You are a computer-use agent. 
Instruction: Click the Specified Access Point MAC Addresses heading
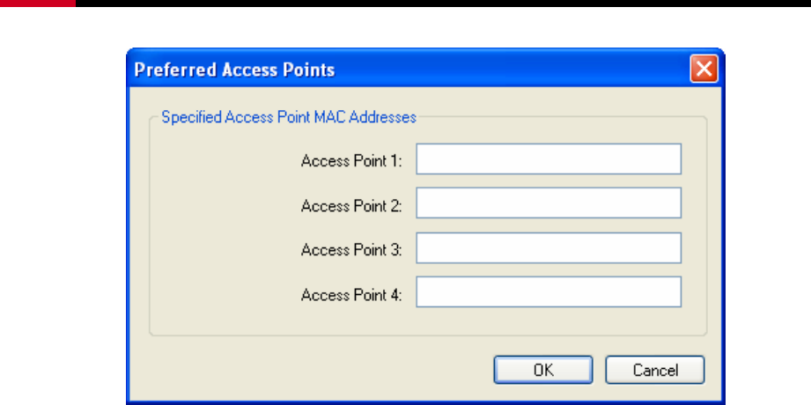(x=289, y=117)
